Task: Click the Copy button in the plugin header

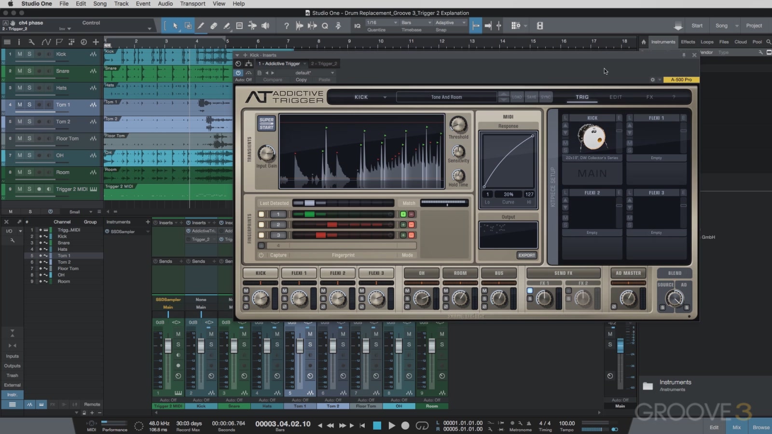Action: (x=301, y=80)
